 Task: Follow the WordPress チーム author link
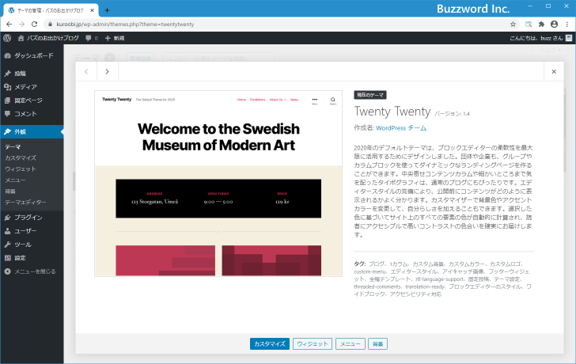pos(401,128)
